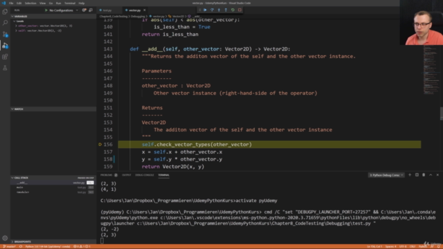This screenshot has width=443, height=249.
Task: Click the editor vertical scrollbar thumb
Action: [x=442, y=113]
